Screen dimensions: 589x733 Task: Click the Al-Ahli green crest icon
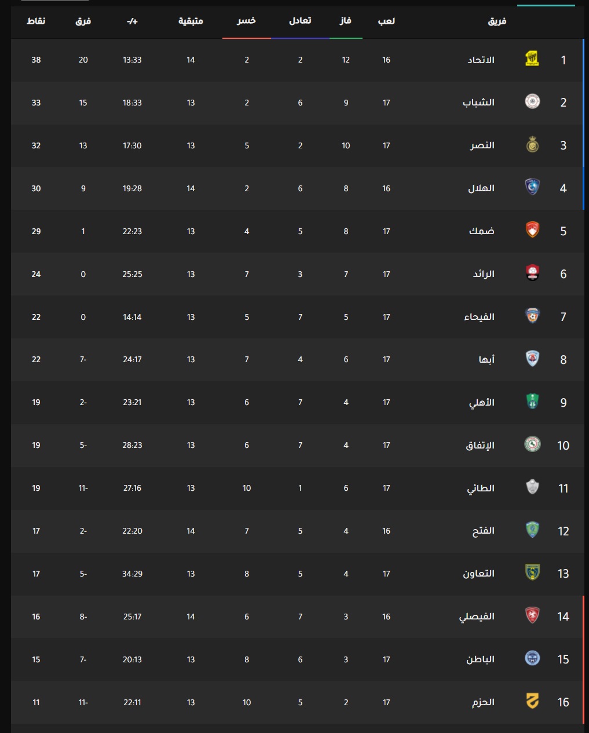click(x=532, y=402)
